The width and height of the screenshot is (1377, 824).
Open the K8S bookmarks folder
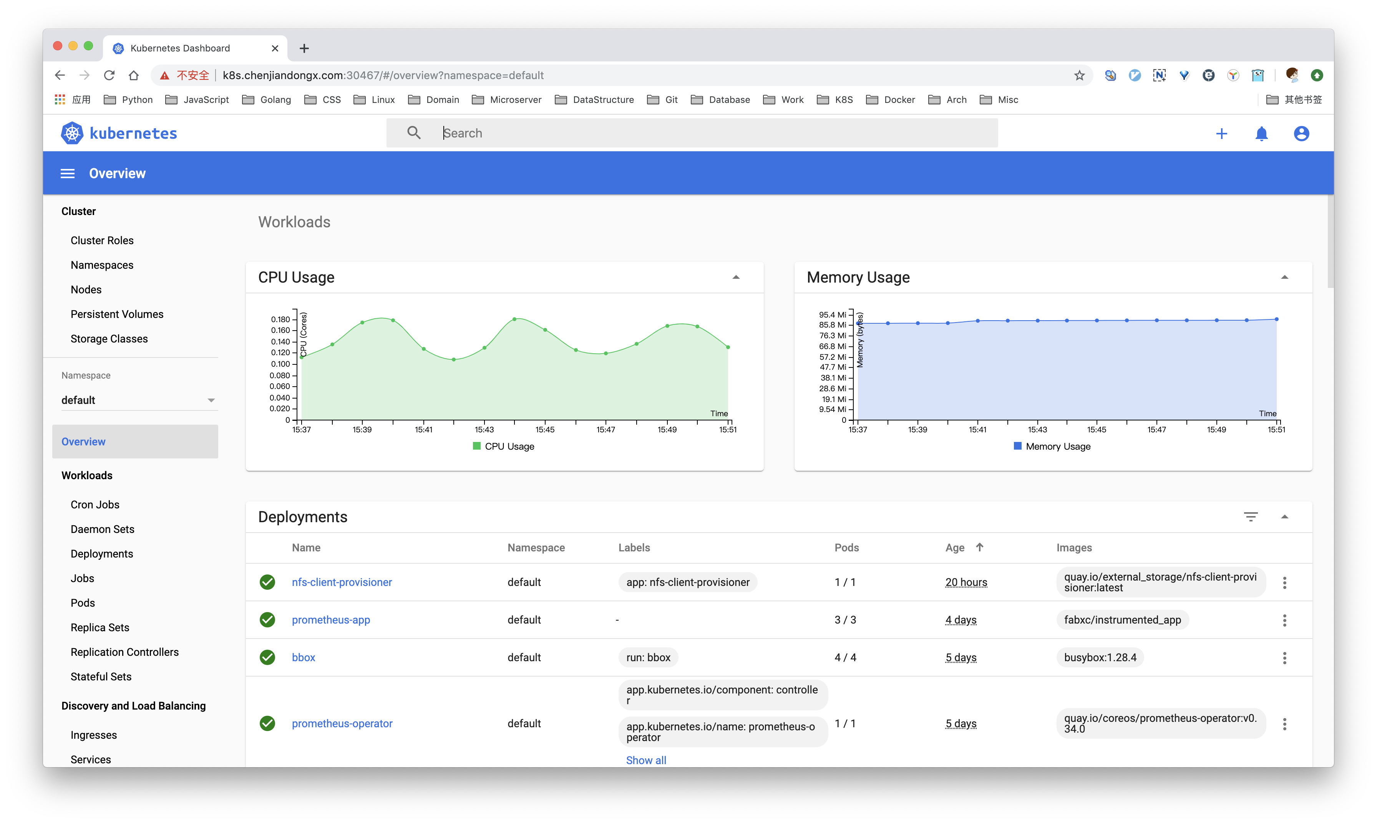pos(835,100)
